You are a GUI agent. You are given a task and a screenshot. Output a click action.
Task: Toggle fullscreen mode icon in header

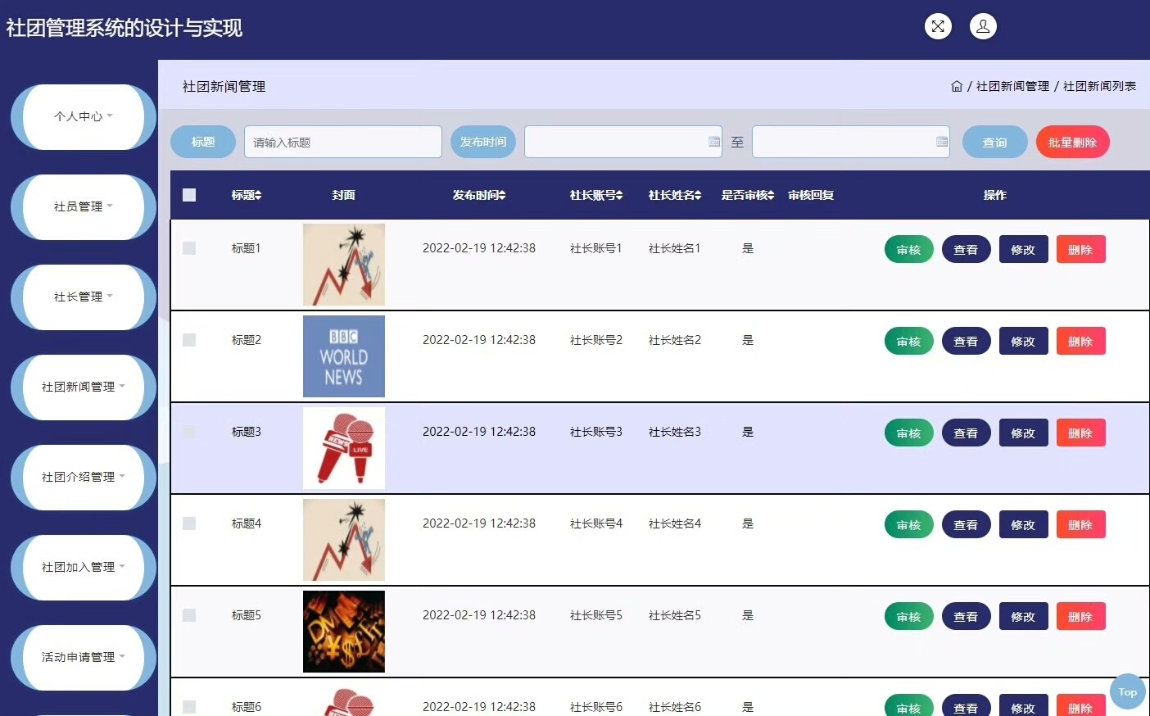tap(938, 26)
